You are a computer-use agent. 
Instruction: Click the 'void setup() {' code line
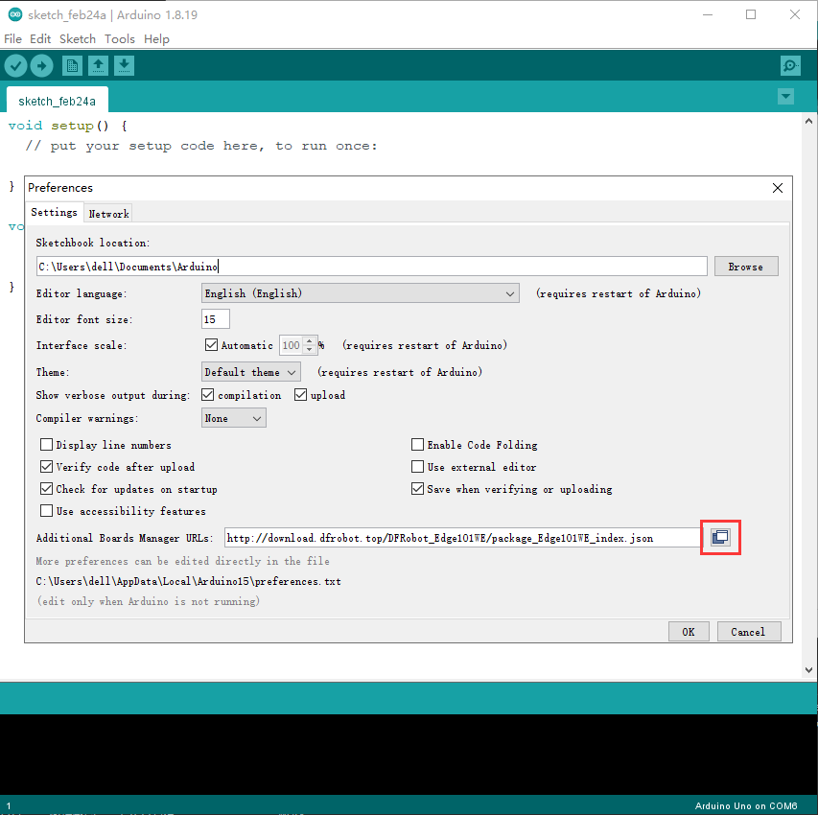pyautogui.click(x=68, y=126)
